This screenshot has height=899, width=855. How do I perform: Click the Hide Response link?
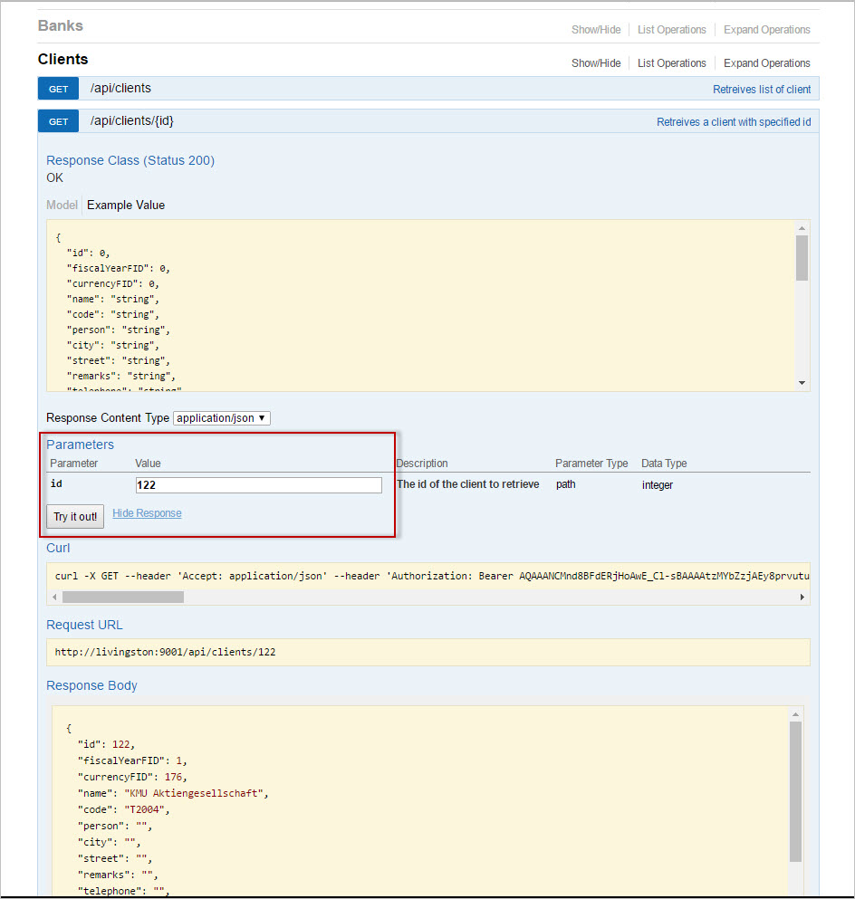[147, 513]
